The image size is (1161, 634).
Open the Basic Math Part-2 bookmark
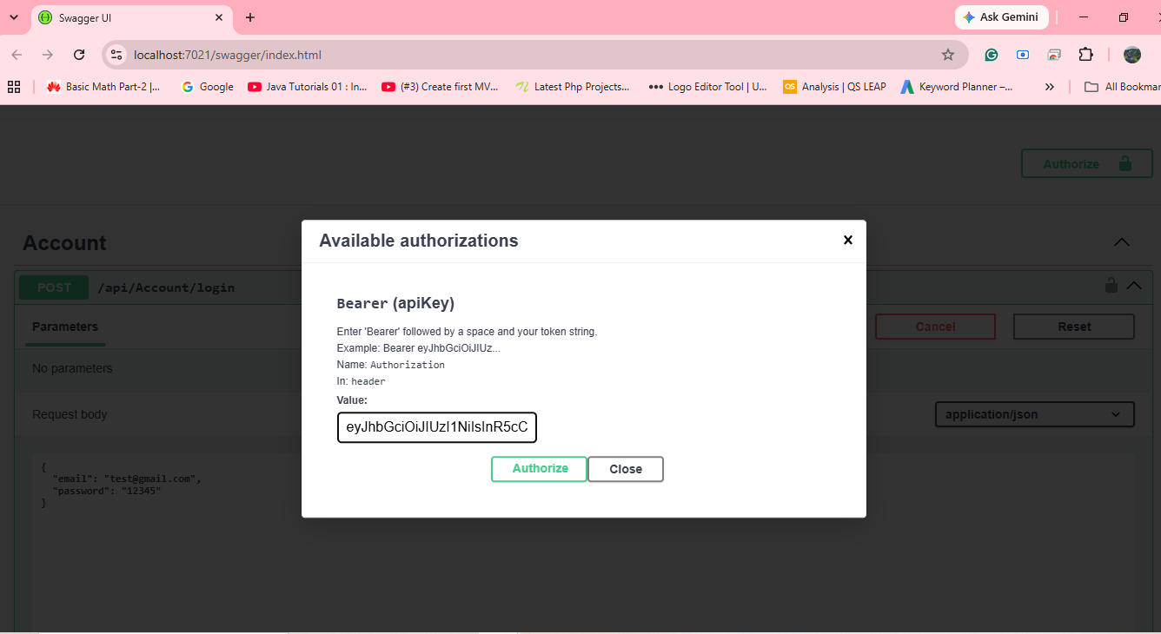click(x=103, y=87)
